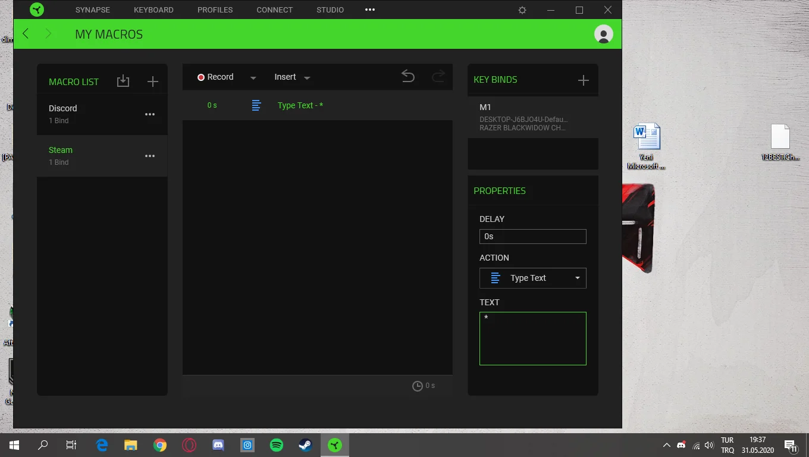
Task: Open Discord from the taskbar
Action: point(218,445)
